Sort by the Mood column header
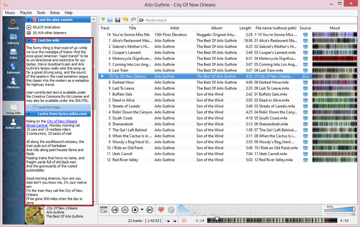360x227 pixels. click(334, 28)
